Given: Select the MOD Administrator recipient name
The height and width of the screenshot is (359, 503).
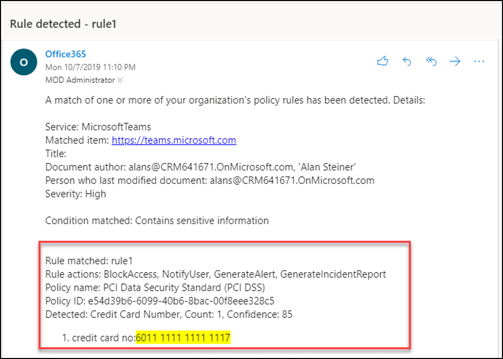Looking at the screenshot, I should click(80, 80).
